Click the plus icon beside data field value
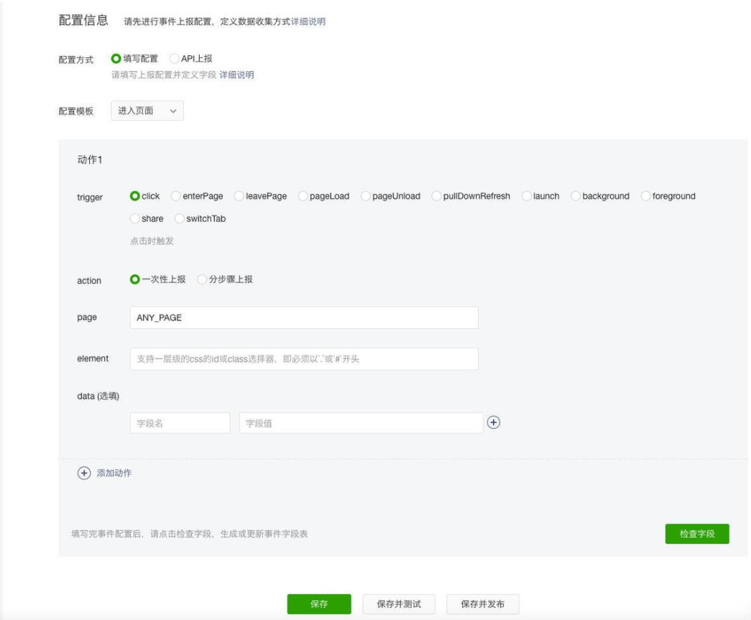Viewport: 751px width, 620px height. 494,423
